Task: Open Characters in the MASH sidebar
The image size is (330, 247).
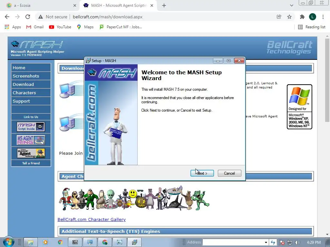Action: click(x=31, y=93)
